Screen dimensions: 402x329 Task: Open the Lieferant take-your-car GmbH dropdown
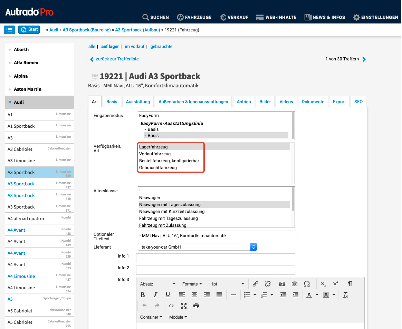tap(197, 247)
